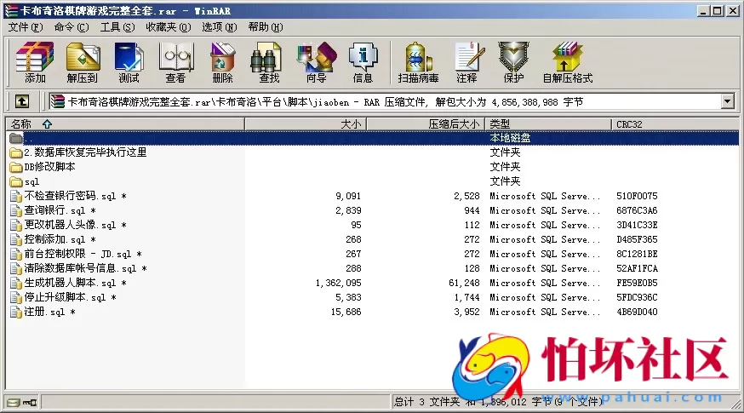Image resolution: width=744 pixels, height=413 pixels.
Task: Click the Extract To (解压到) icon
Action: [82, 62]
